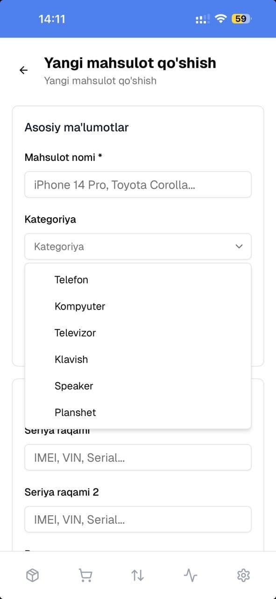Click the Seriya raqami IMEI input field

(x=138, y=457)
